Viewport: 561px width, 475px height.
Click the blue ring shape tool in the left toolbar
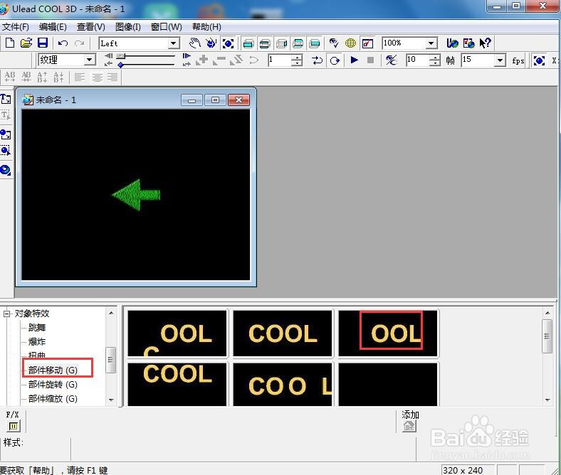click(x=6, y=170)
